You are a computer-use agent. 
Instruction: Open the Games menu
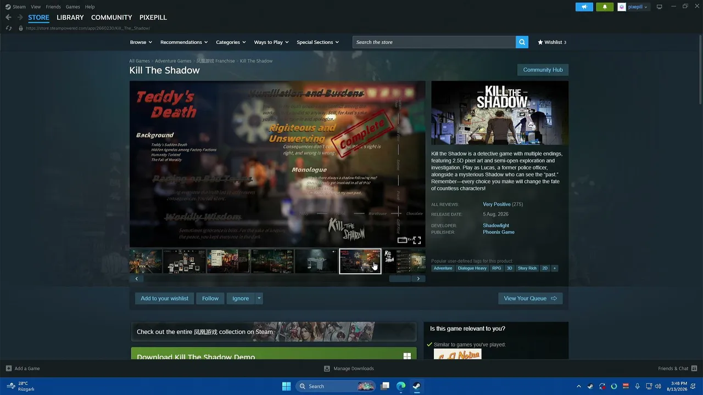(72, 7)
